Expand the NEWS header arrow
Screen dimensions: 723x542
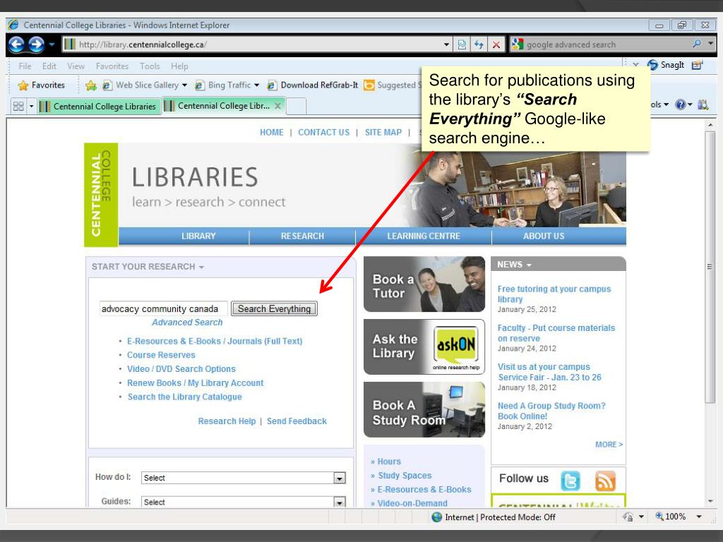[529, 265]
